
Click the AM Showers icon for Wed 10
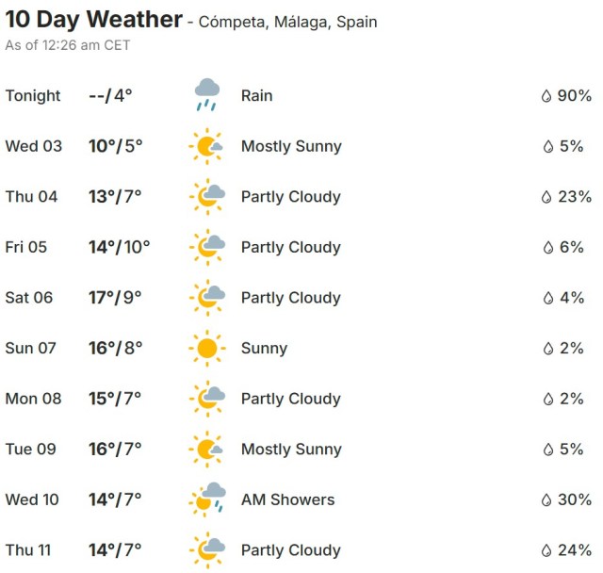(x=207, y=499)
